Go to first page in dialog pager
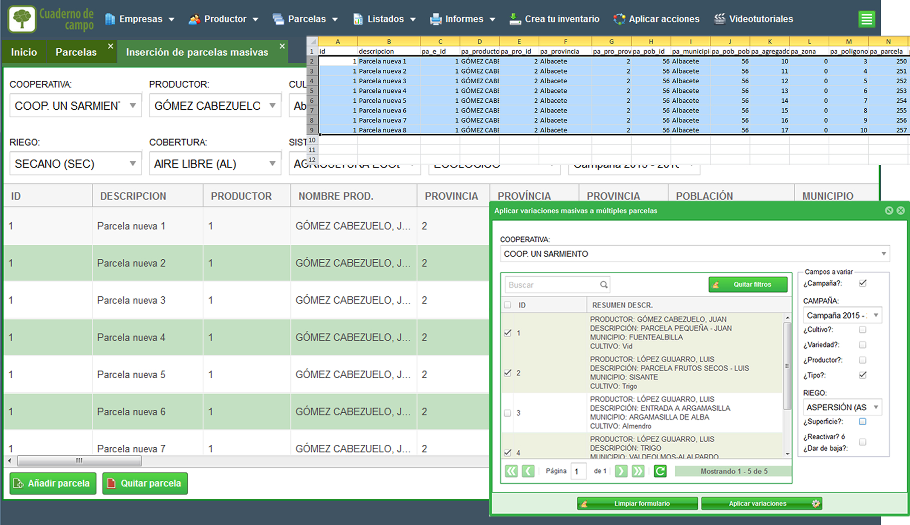Screen dimensions: 910x525 [511, 471]
